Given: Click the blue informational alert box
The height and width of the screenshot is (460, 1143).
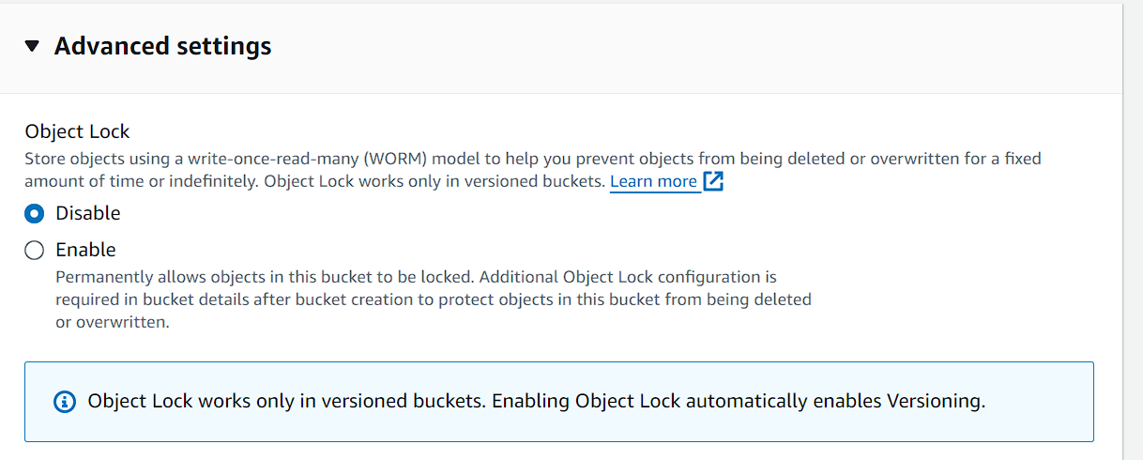Looking at the screenshot, I should (559, 402).
